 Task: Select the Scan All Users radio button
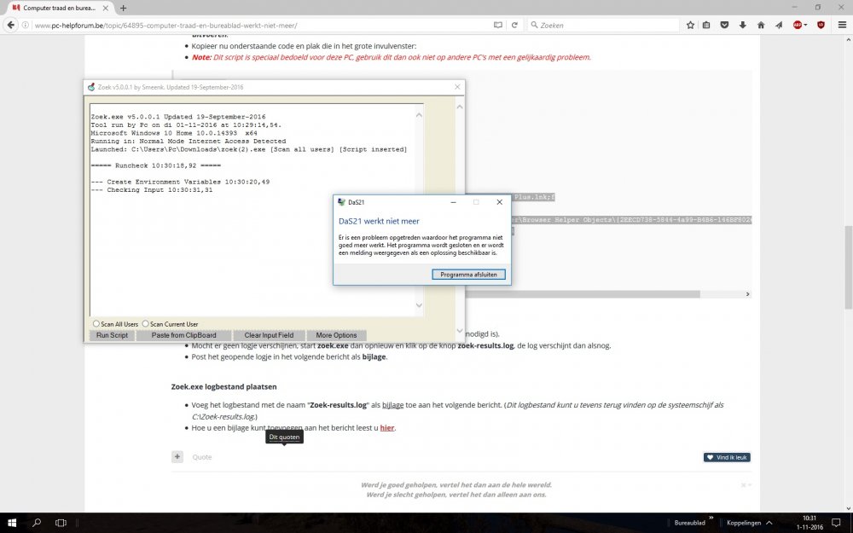[96, 323]
